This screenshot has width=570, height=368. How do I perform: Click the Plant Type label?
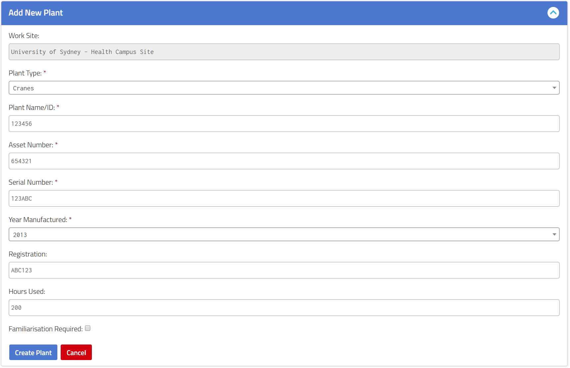pos(25,73)
